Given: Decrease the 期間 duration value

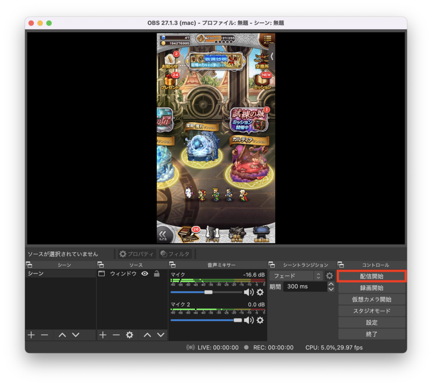Looking at the screenshot, I should (x=331, y=289).
